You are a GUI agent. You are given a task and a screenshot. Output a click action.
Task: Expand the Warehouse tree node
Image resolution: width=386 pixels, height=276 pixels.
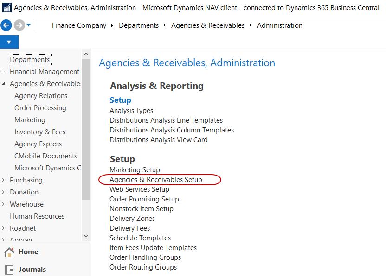(4, 204)
